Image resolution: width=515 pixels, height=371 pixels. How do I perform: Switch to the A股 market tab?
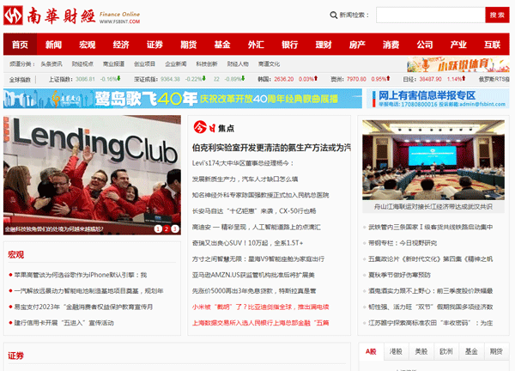[x=371, y=351]
